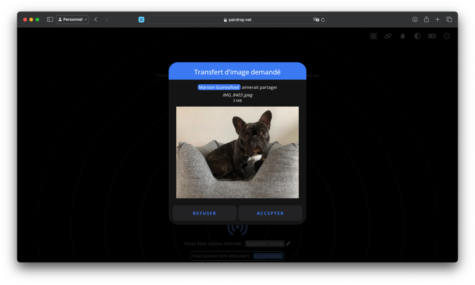The width and height of the screenshot is (475, 285).
Task: Reload the pairdrop.net page
Action: tap(323, 20)
